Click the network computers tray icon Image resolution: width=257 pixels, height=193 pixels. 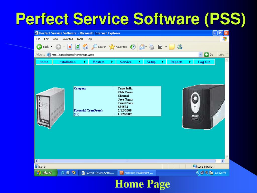pos(202,173)
